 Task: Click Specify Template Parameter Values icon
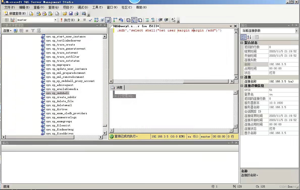pyautogui.click(x=173, y=20)
